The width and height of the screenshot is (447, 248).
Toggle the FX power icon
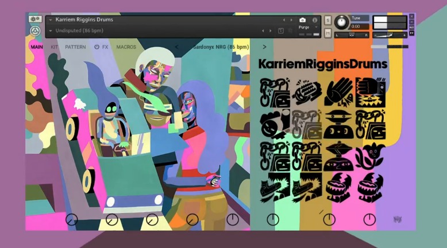pos(97,47)
